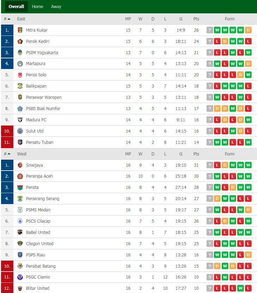257x293 pixels.
Task: Open the Perserang Serang team link
Action: 43,199
